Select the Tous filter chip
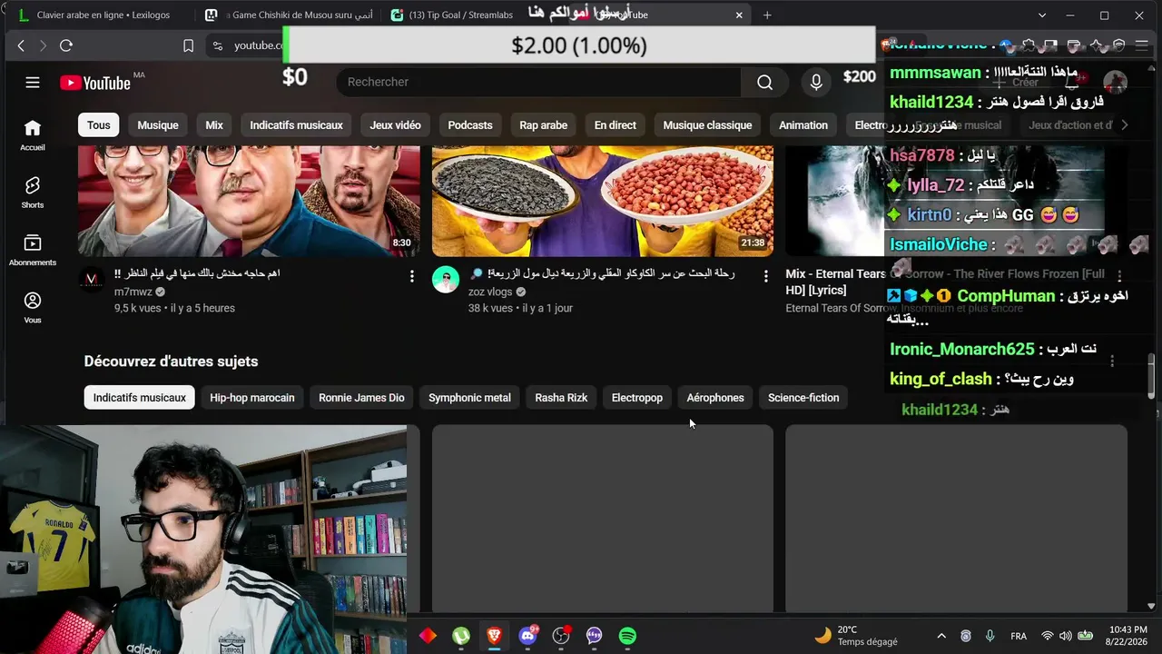The height and width of the screenshot is (654, 1162). pyautogui.click(x=99, y=125)
